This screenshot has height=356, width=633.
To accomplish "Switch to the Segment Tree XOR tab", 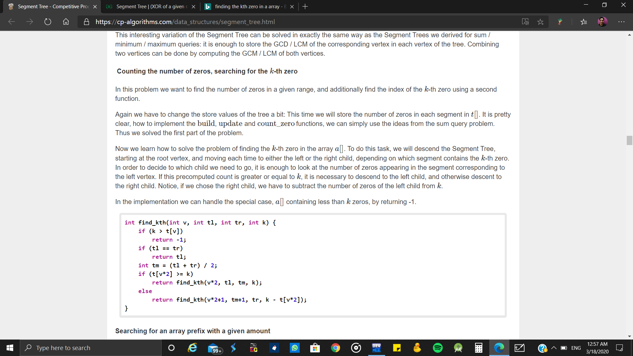I will (x=150, y=6).
